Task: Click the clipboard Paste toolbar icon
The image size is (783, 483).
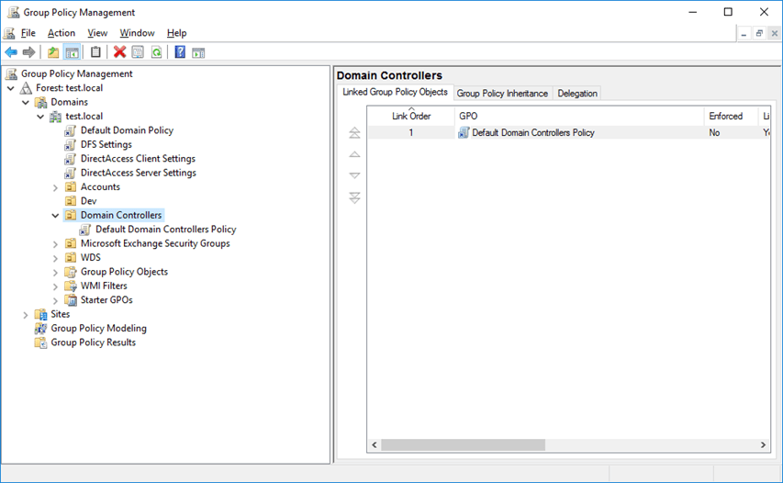Action: click(x=95, y=52)
